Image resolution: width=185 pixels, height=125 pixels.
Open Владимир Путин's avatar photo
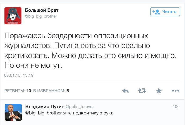click(x=13, y=112)
